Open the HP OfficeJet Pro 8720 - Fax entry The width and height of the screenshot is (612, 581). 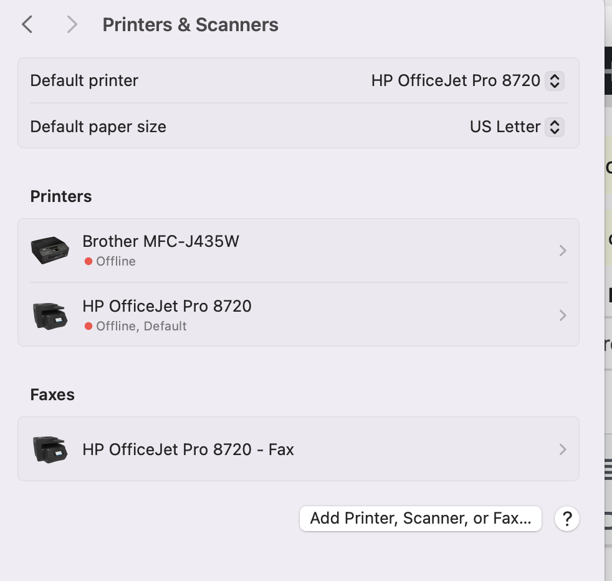pos(188,449)
